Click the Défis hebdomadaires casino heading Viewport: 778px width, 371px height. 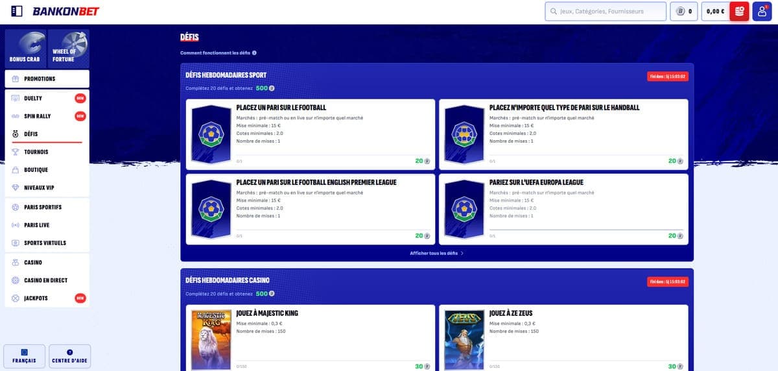coord(228,280)
